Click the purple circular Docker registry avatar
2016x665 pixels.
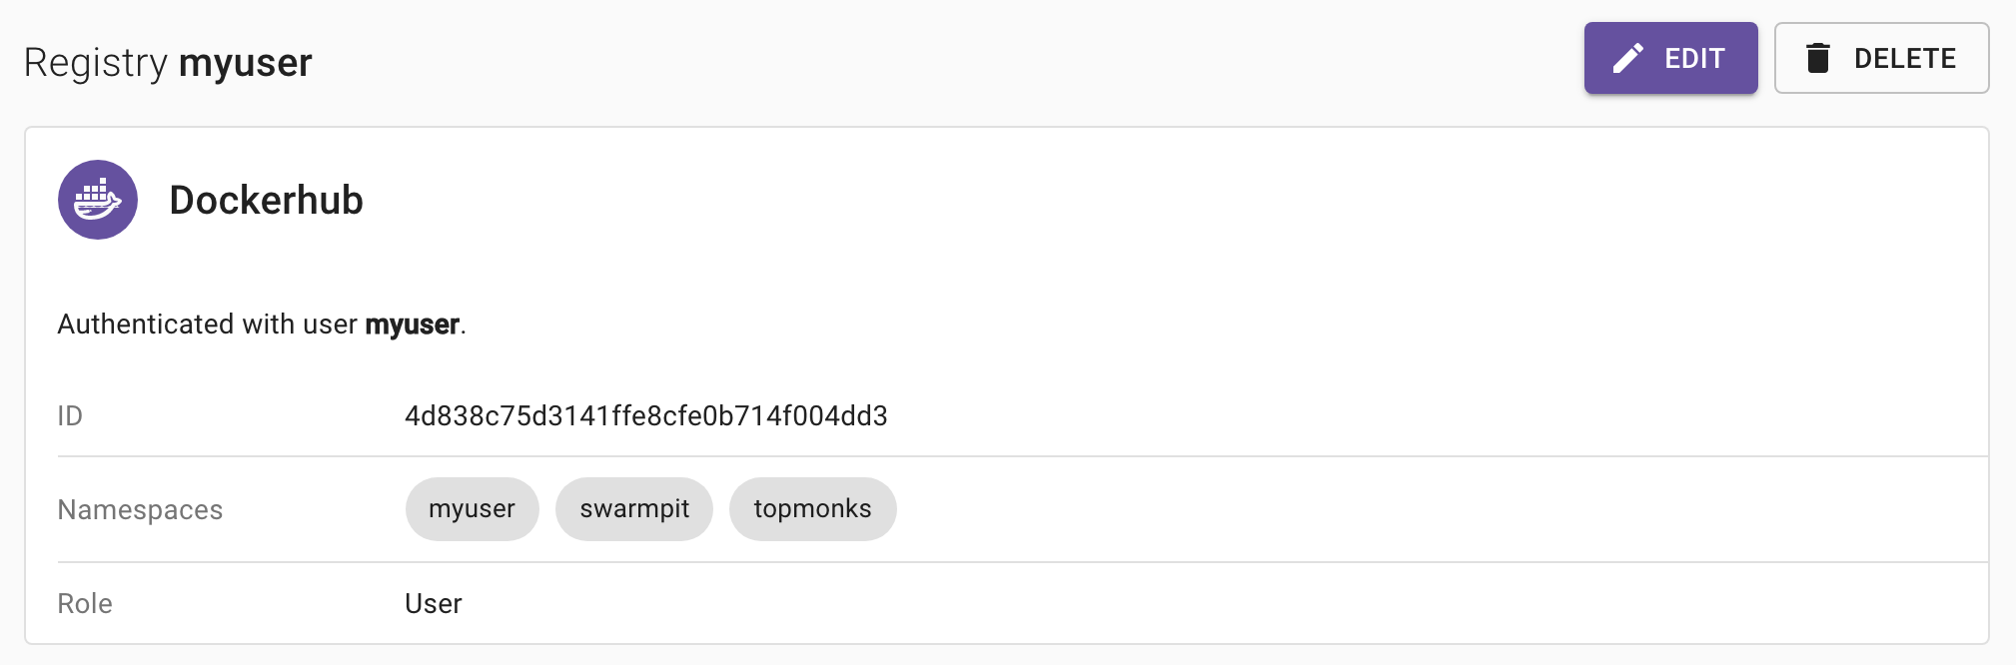pos(98,200)
